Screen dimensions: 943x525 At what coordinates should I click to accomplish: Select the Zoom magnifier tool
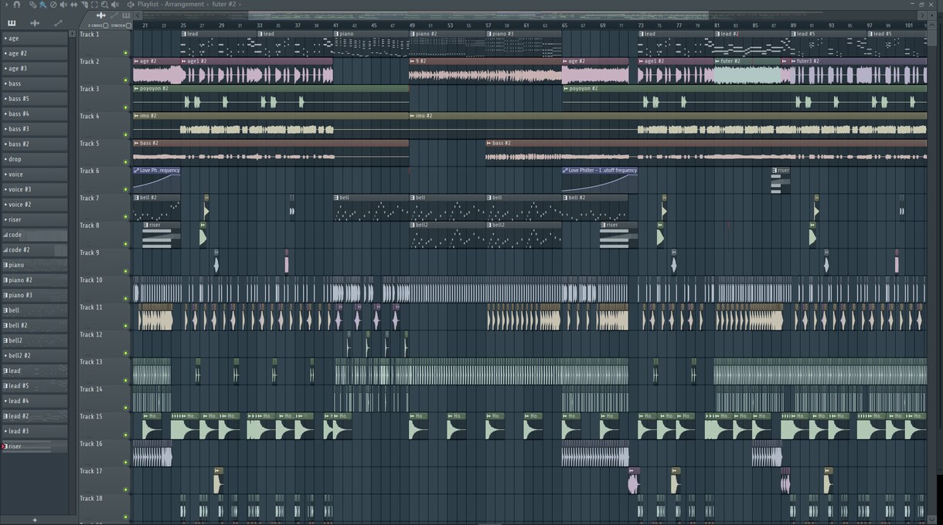click(x=104, y=5)
